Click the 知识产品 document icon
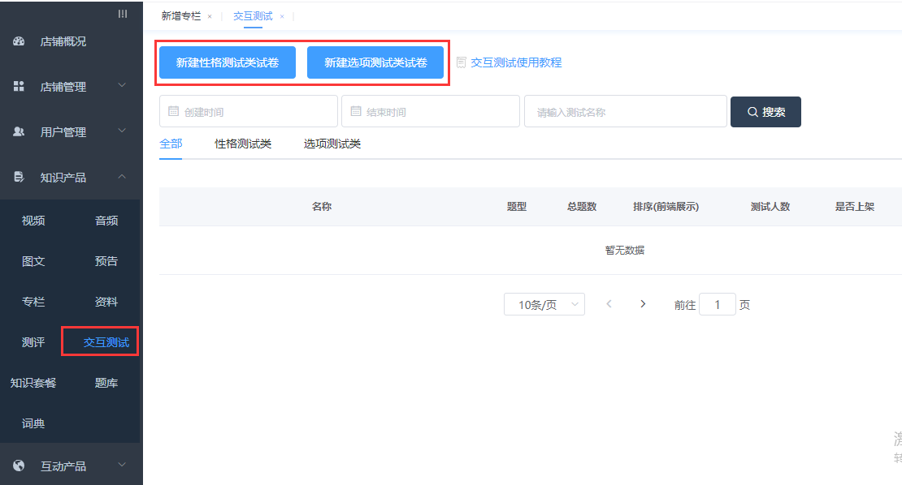This screenshot has width=902, height=485. click(x=19, y=177)
